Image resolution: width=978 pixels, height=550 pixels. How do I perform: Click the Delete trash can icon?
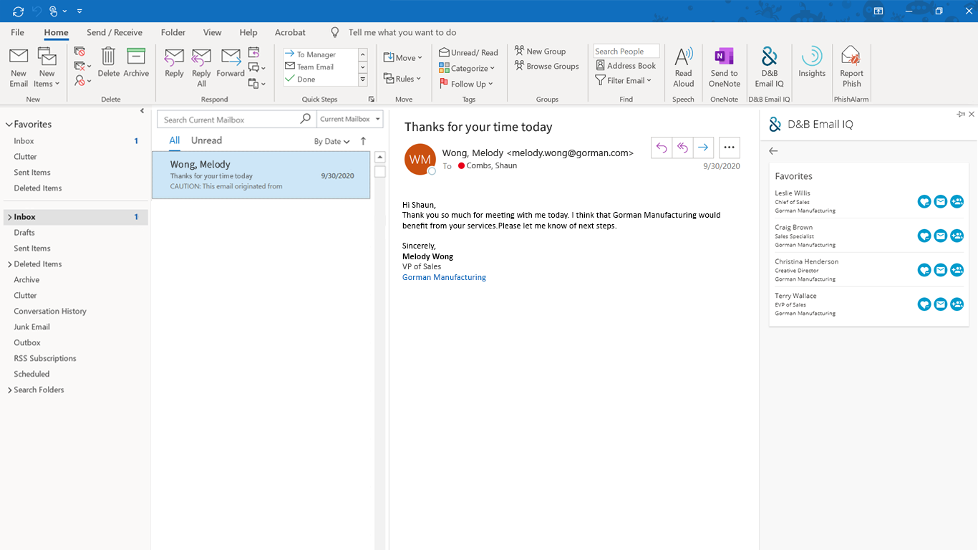point(108,63)
